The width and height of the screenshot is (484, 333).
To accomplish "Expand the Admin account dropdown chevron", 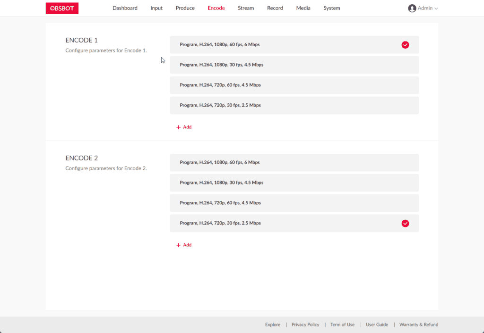I will tap(436, 8).
